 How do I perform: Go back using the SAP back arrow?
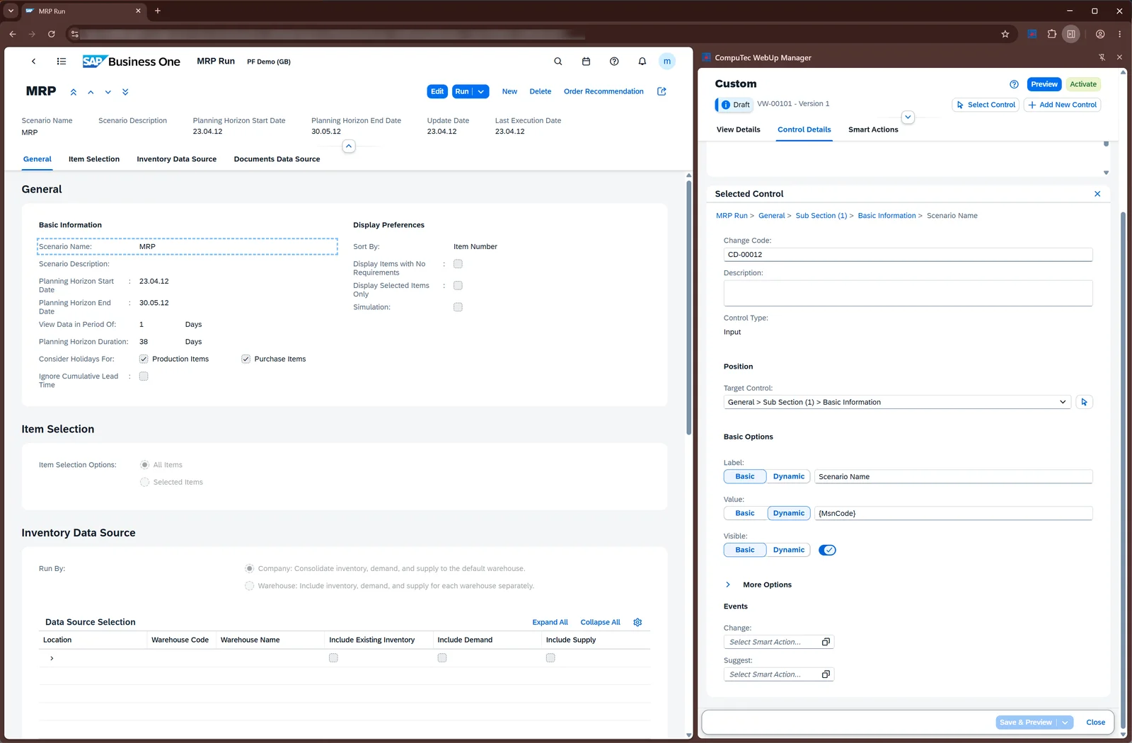point(33,62)
